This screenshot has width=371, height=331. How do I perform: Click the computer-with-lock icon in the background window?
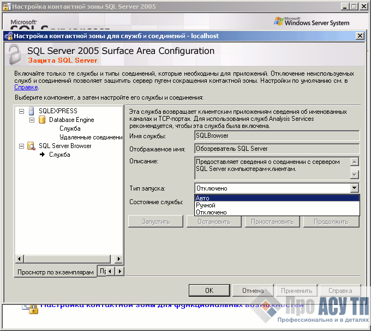click(30, 308)
